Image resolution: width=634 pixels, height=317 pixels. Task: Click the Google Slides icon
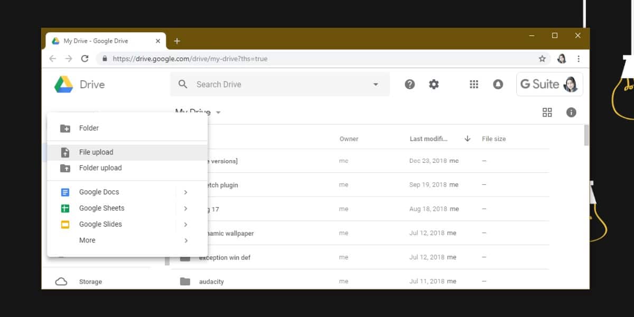(66, 224)
